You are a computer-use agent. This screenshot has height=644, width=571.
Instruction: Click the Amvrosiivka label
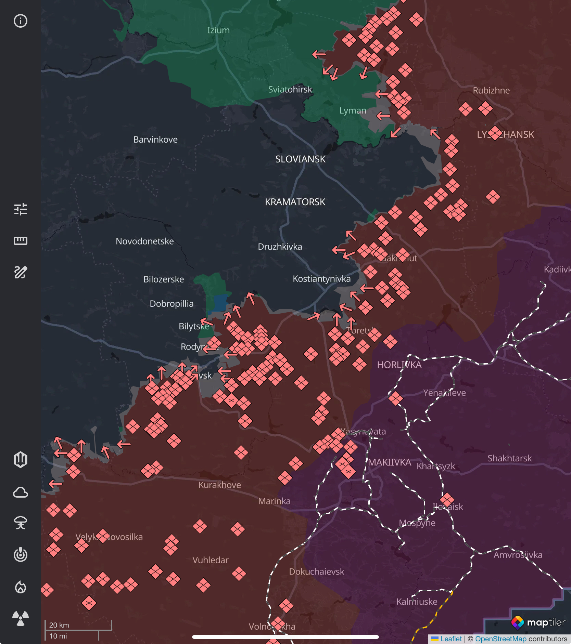[x=518, y=555]
